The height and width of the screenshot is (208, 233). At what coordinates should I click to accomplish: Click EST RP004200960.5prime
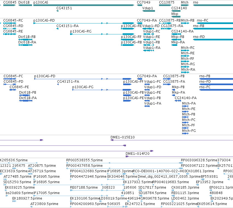tap(88, 204)
